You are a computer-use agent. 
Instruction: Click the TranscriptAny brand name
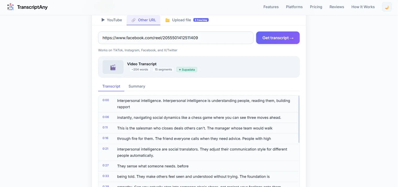[x=32, y=7]
